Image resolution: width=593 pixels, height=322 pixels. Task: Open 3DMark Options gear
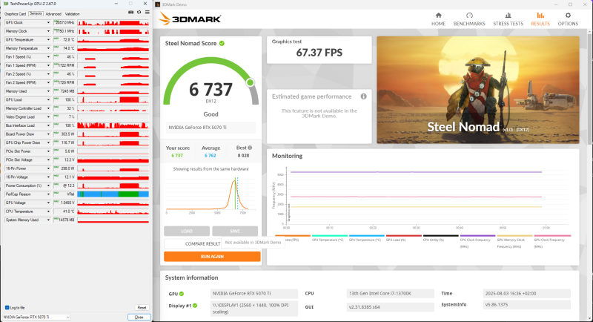click(x=568, y=19)
